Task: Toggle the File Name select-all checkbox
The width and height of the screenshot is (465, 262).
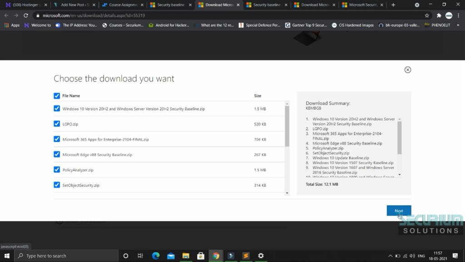Action: 57,96
